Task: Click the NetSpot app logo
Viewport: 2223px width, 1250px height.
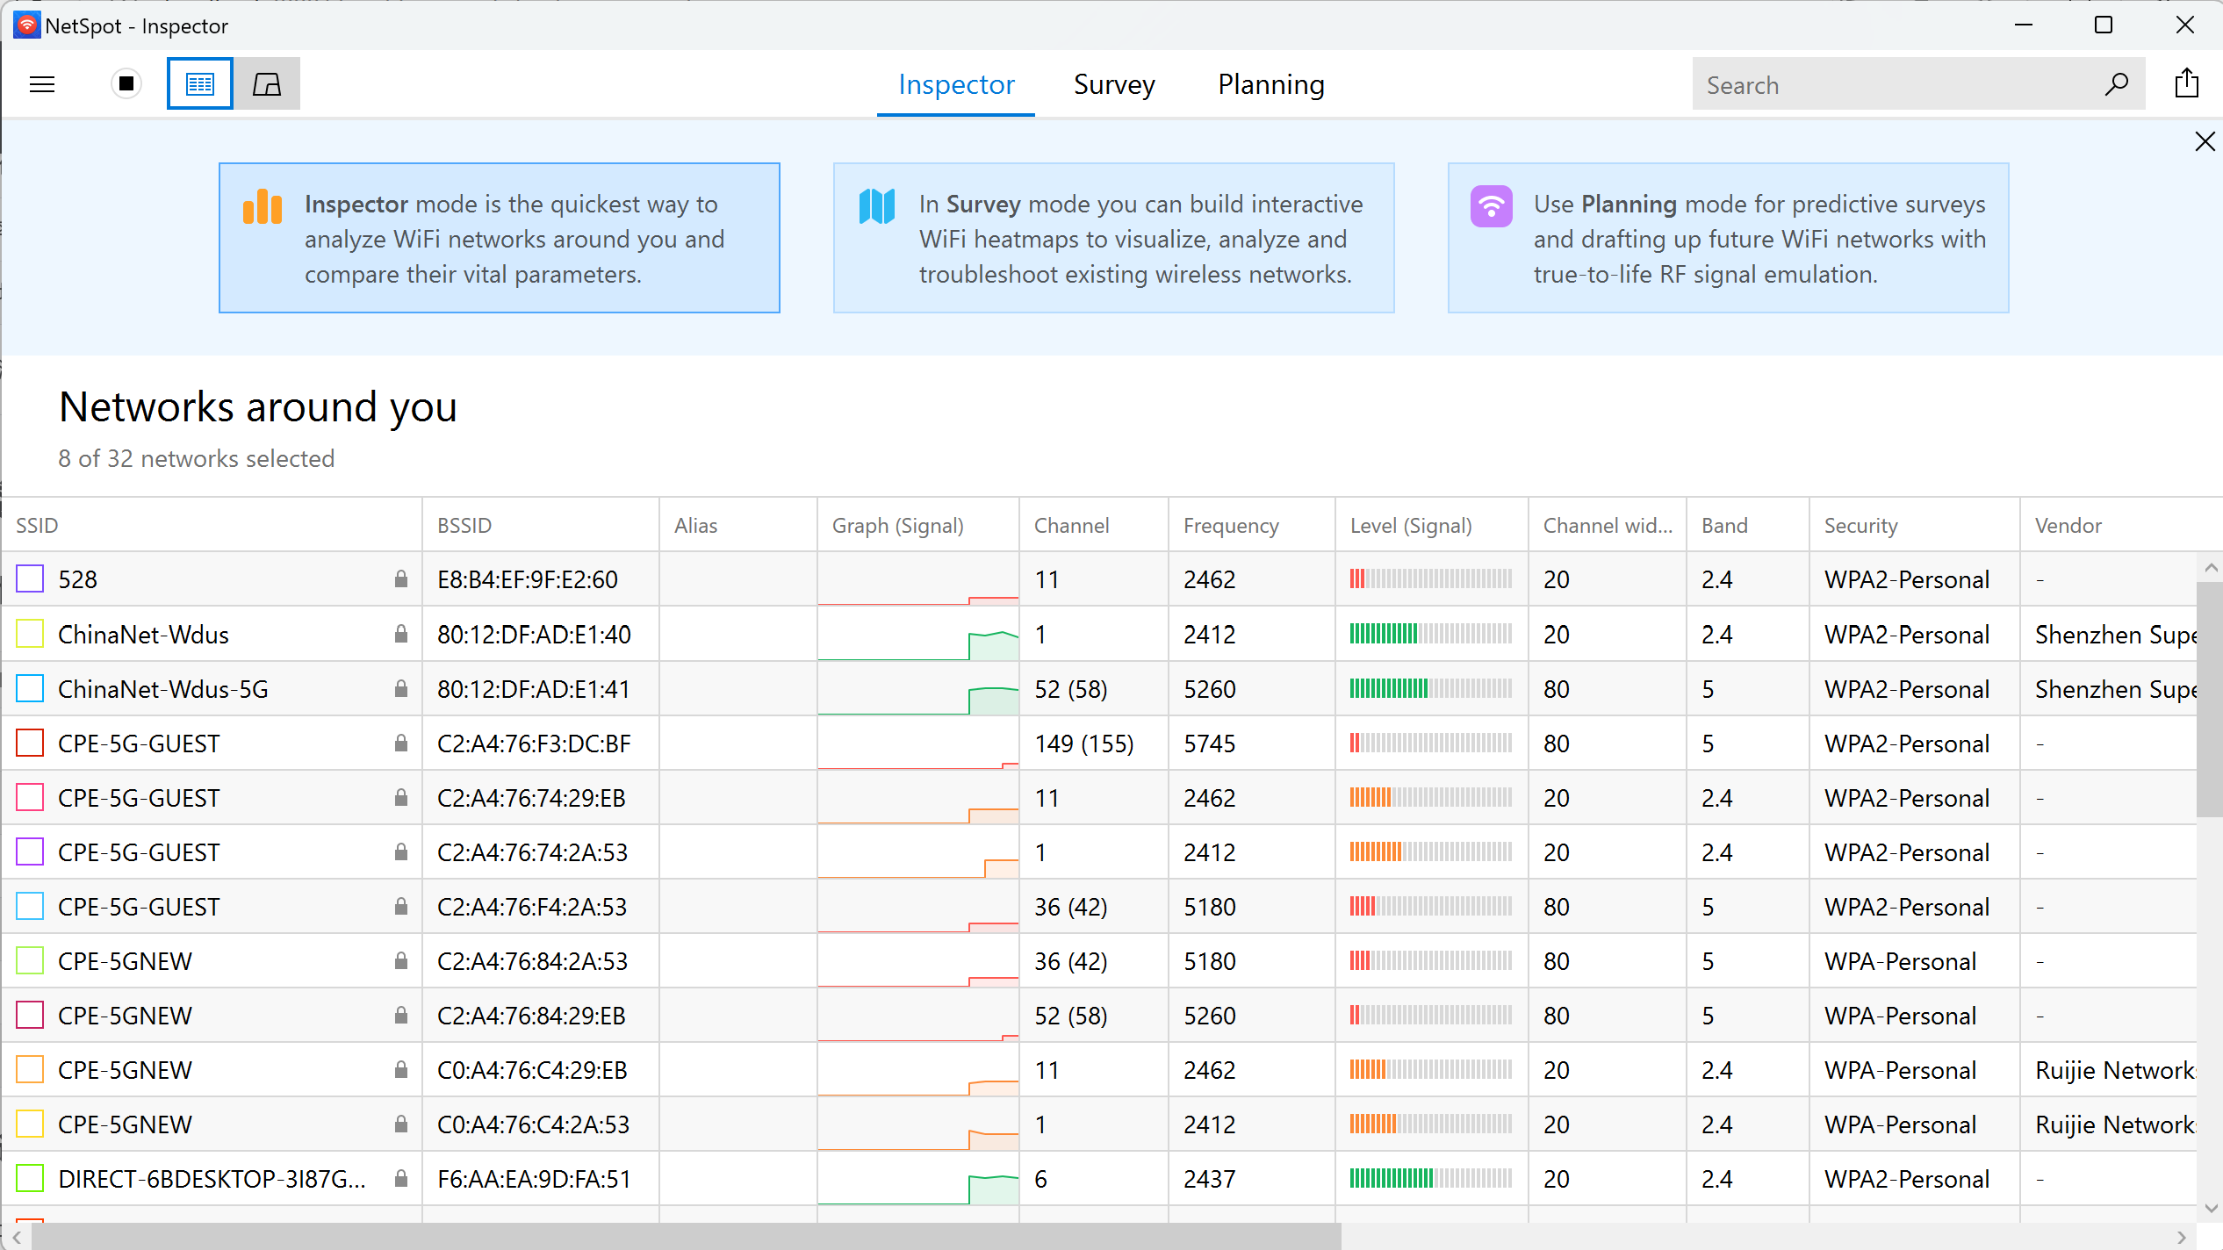Action: [26, 25]
